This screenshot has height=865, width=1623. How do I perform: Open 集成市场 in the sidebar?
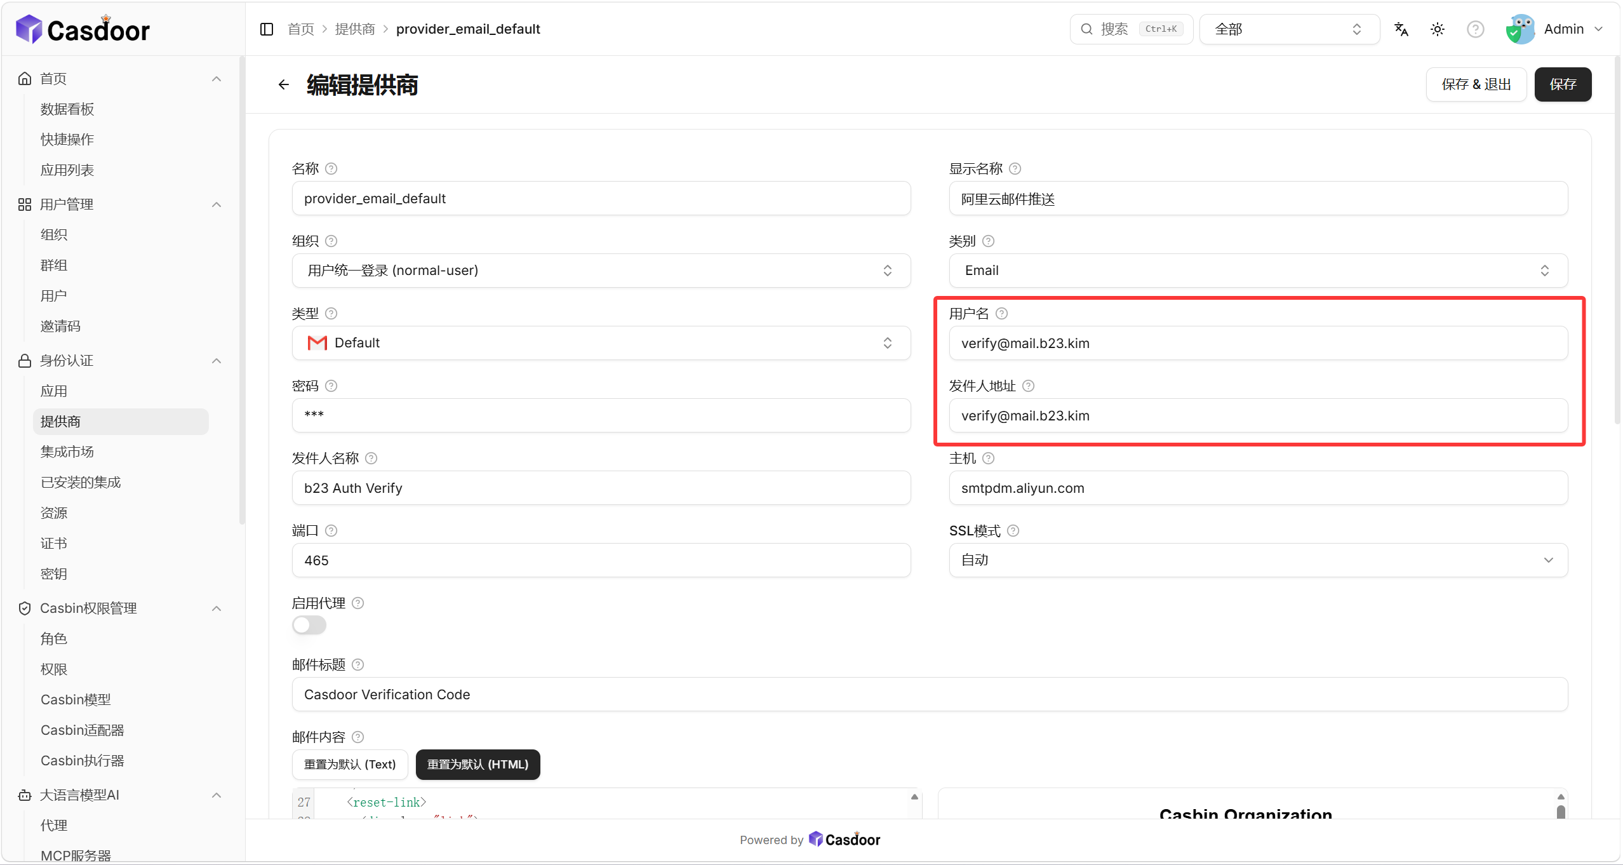click(67, 452)
